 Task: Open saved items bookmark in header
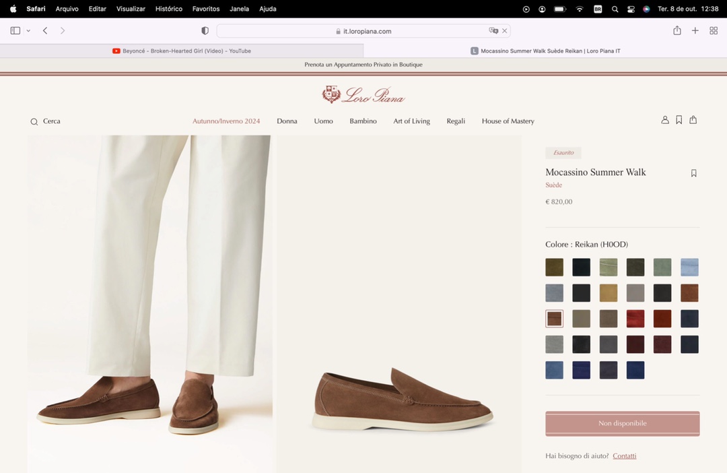coord(679,120)
